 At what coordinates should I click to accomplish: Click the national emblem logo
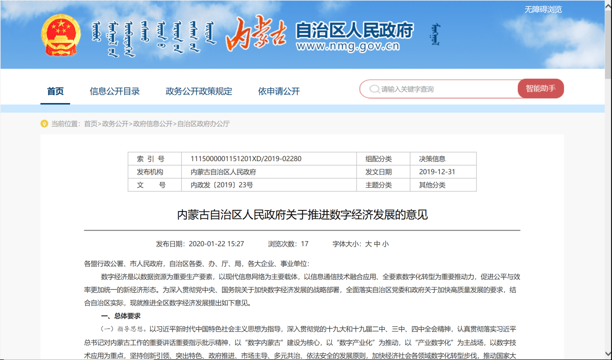[x=61, y=36]
